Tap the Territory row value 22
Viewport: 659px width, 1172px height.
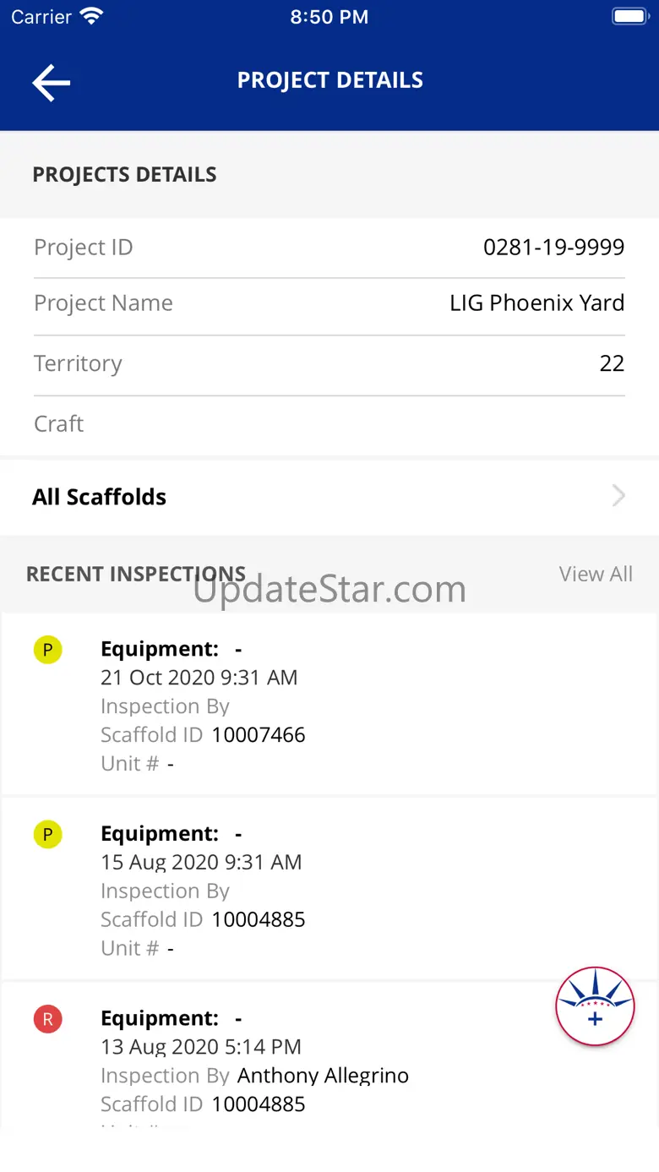(x=612, y=364)
